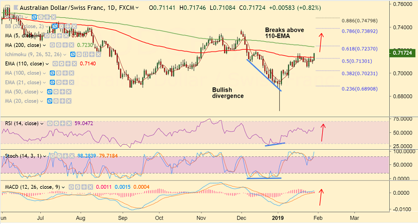
Task: Show hidden EMA (21, close) via eye toggle
Action: [x=52, y=82]
